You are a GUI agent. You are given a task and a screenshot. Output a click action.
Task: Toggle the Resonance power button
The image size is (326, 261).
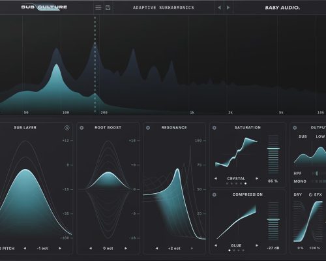(x=148, y=128)
